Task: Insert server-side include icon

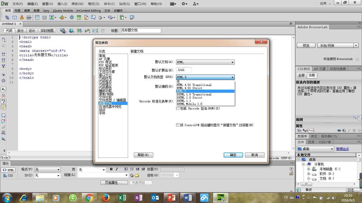Action: pyautogui.click(x=86, y=17)
